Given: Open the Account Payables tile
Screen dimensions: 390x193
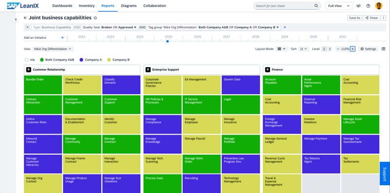Looking at the screenshot, I should tap(282, 85).
